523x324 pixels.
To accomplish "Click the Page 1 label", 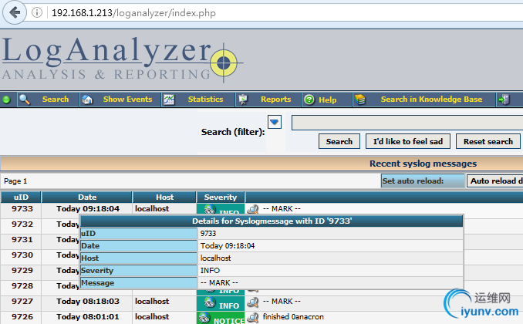I will point(15,181).
